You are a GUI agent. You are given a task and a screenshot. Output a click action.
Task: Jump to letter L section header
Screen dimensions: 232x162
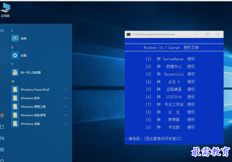coord(12,30)
